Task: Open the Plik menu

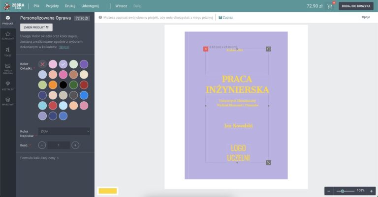Action: pyautogui.click(x=36, y=6)
